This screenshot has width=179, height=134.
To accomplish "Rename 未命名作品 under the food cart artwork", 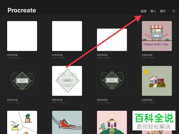I will [x=147, y=55].
